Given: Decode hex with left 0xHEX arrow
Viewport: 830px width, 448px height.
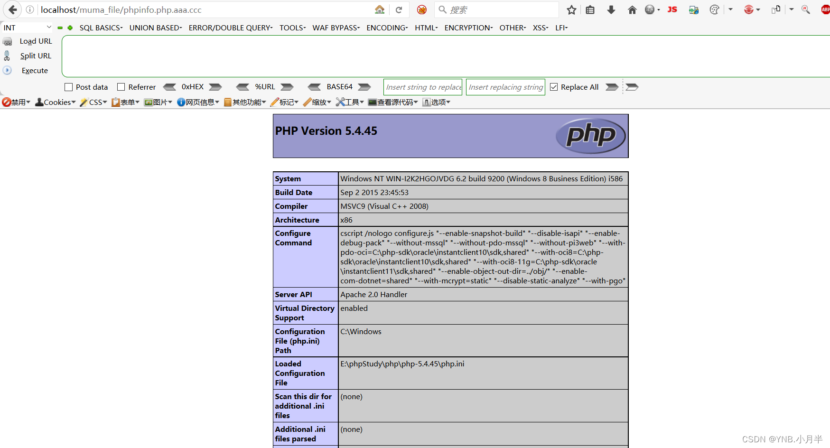Looking at the screenshot, I should [169, 87].
